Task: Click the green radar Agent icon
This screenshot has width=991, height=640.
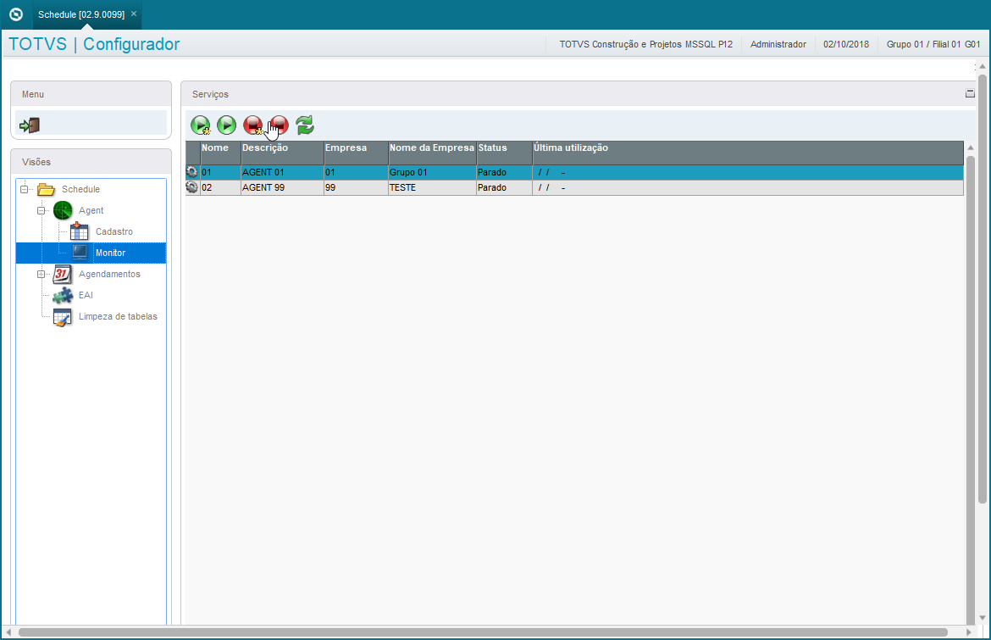Action: coord(63,210)
